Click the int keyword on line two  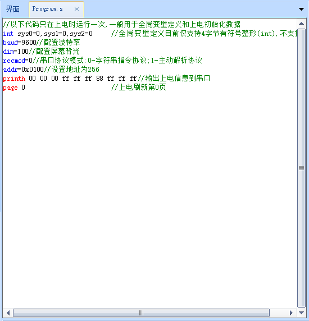[8, 34]
